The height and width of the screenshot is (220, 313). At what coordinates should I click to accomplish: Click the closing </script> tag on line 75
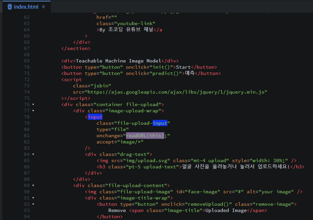(77, 98)
